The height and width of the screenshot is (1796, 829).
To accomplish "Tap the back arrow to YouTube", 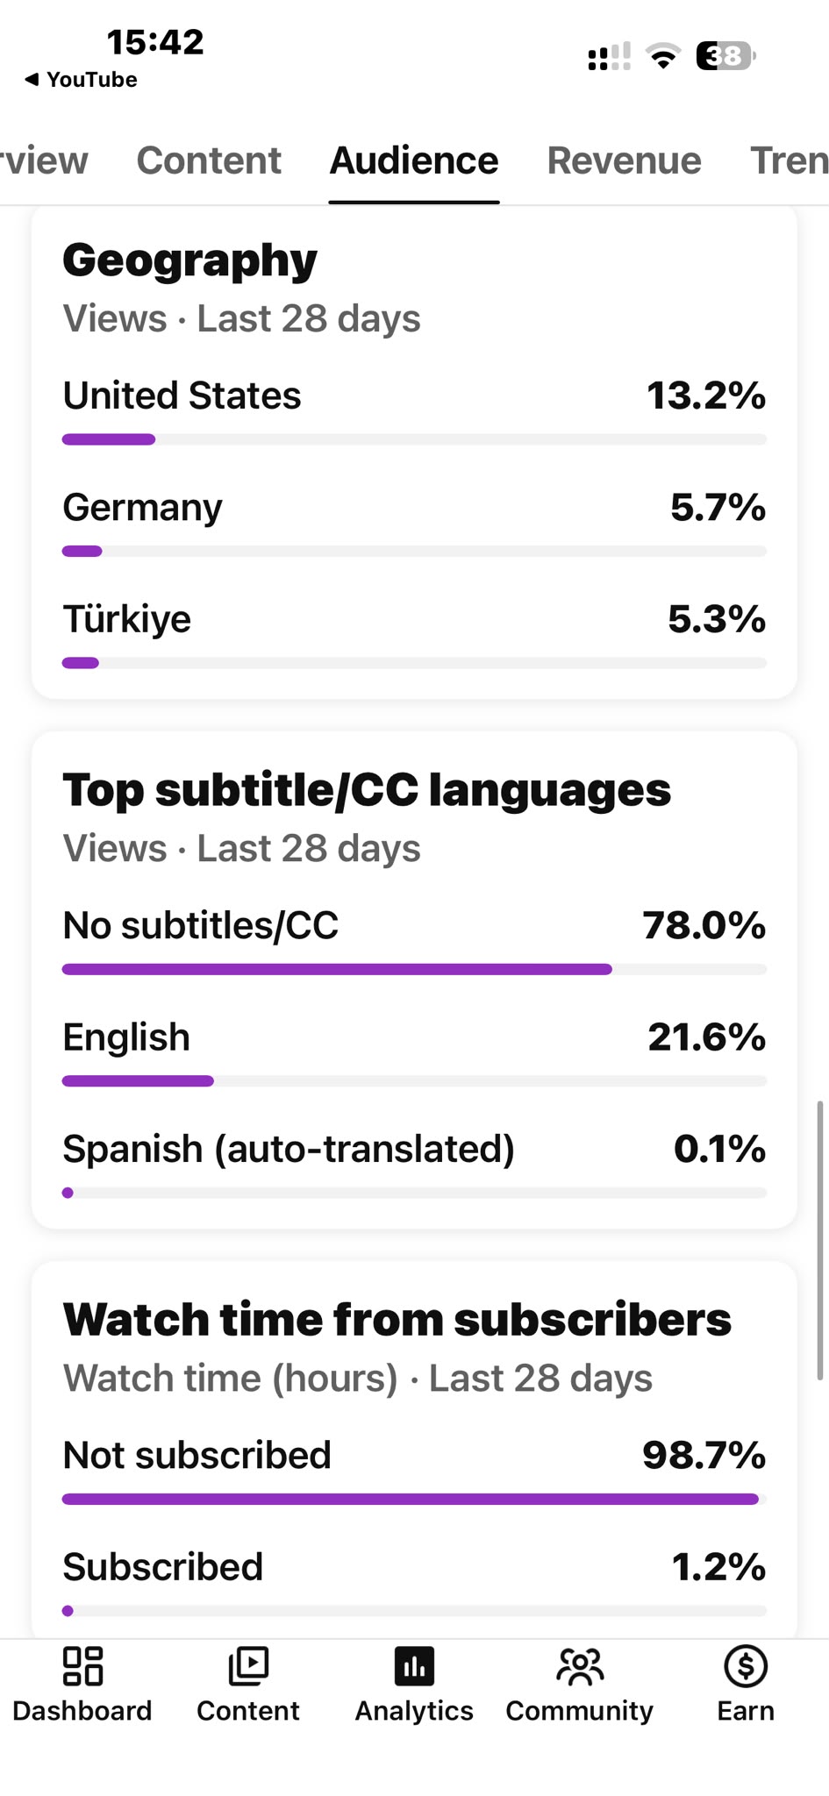I will point(32,80).
